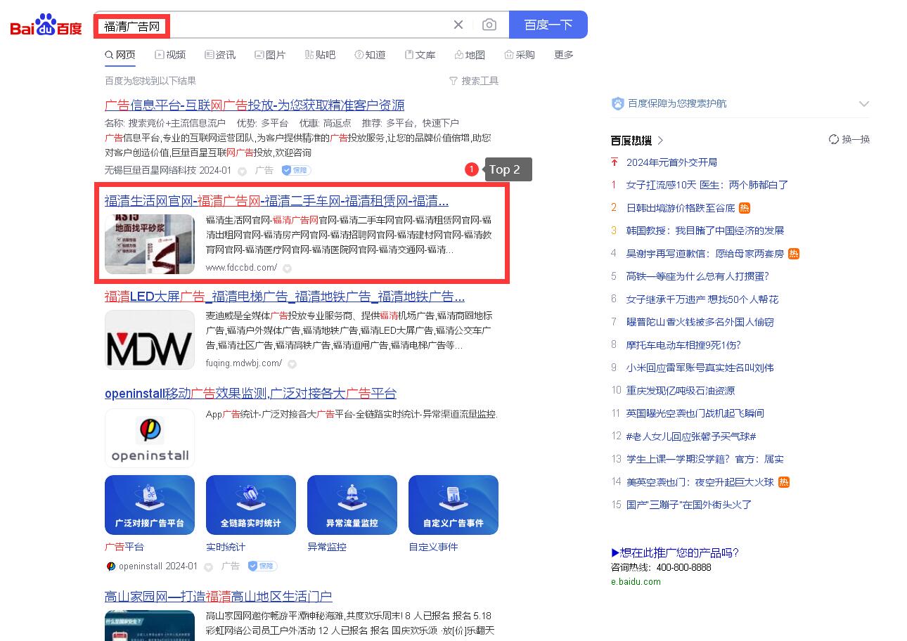This screenshot has height=641, width=907.
Task: Open 搜索工具 filter
Action: click(474, 81)
